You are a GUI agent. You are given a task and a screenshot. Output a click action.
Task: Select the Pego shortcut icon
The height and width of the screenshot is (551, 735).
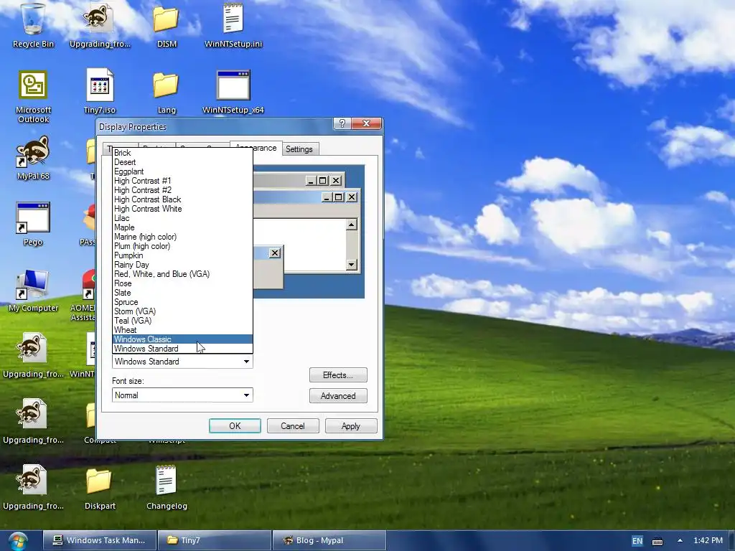(x=33, y=224)
